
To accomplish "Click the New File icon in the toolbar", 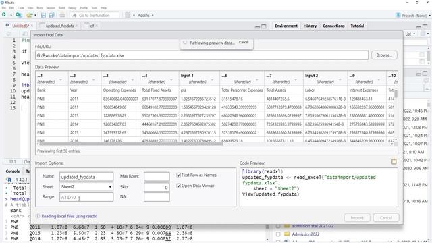I will click(4, 15).
